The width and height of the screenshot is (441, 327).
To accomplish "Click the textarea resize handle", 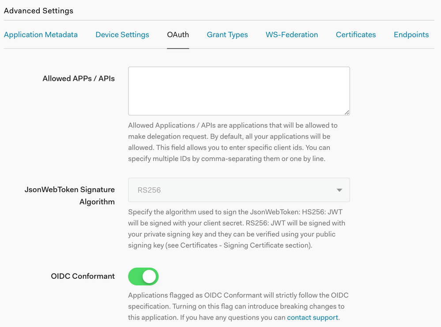I will [x=347, y=113].
